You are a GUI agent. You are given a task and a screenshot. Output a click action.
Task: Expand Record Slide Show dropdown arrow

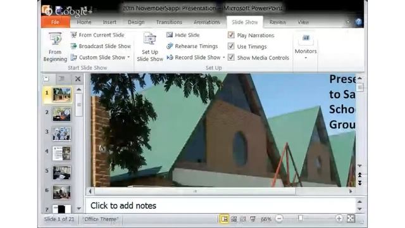click(223, 58)
